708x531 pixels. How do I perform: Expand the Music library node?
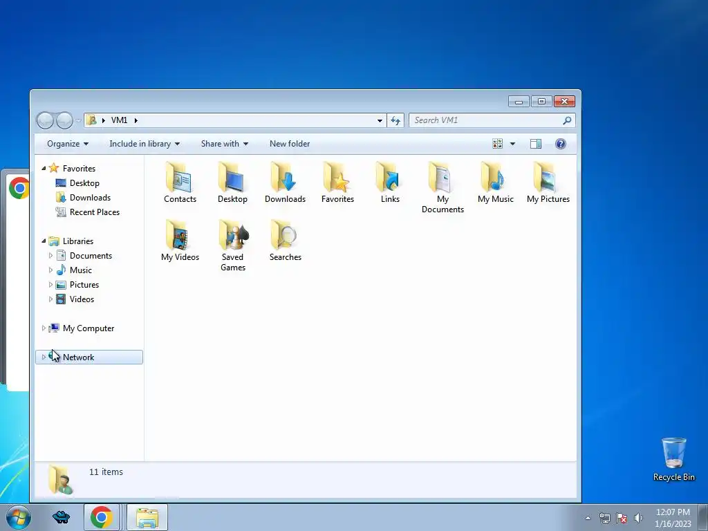point(50,270)
